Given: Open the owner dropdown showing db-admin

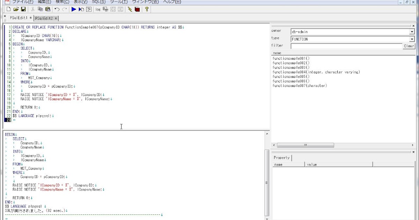Looking at the screenshot, I should (x=412, y=31).
